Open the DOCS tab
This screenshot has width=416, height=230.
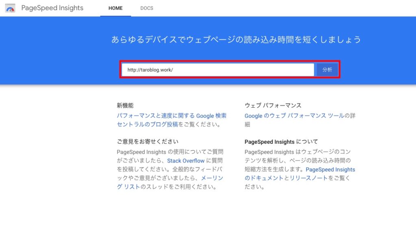pyautogui.click(x=147, y=8)
